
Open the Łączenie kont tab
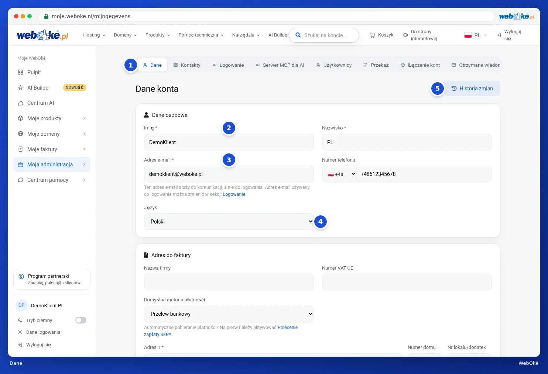coord(420,65)
